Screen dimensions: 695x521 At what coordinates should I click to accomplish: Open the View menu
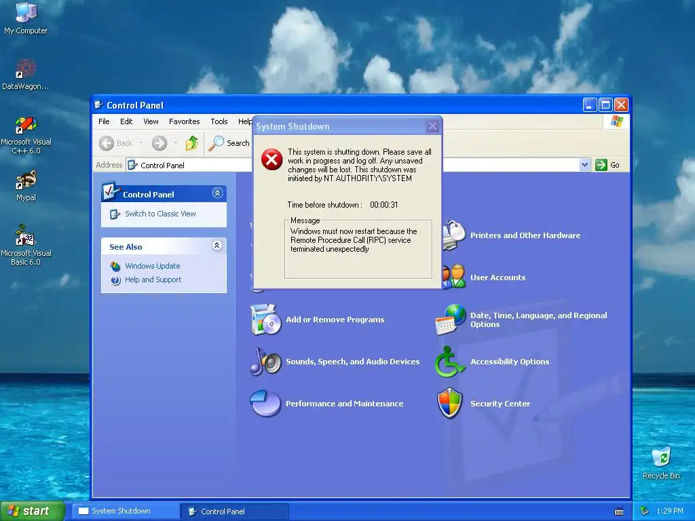(x=151, y=121)
